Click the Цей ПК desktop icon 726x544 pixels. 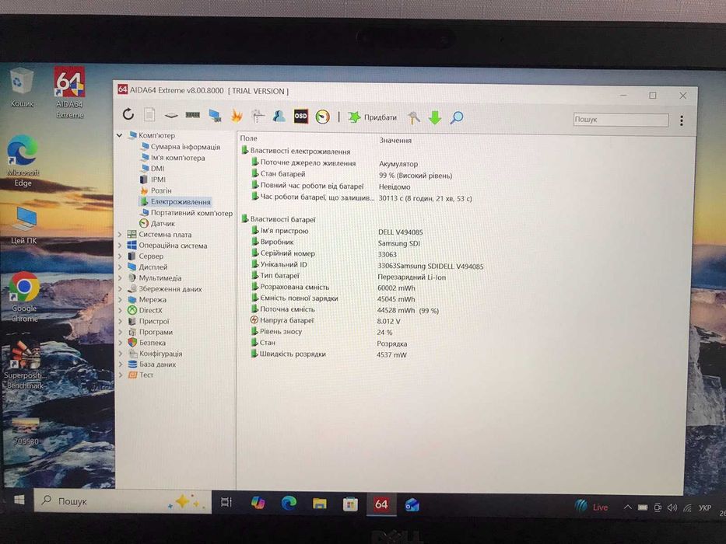point(24,225)
